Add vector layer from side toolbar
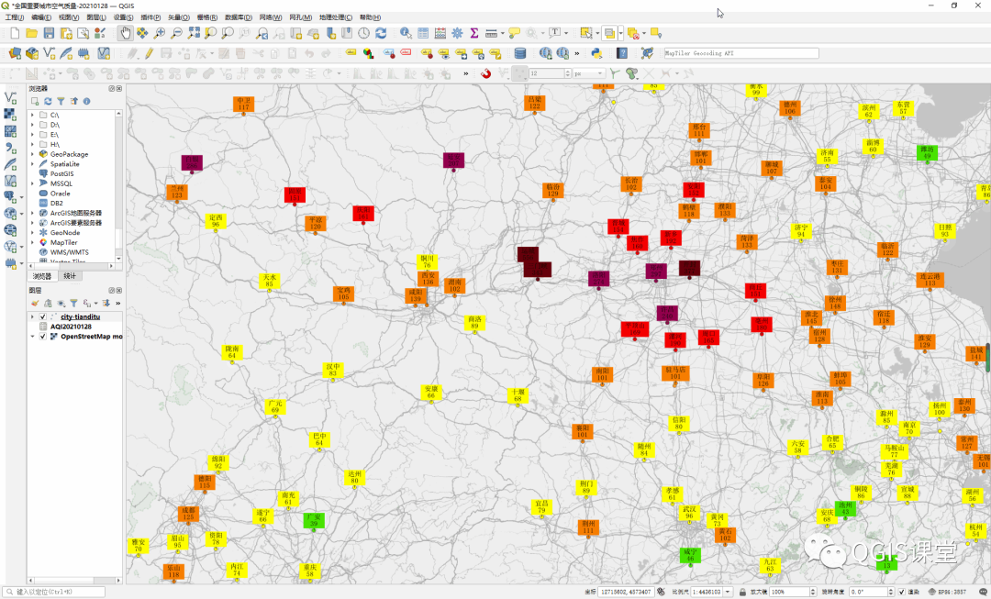This screenshot has height=599, width=991. coord(10,98)
